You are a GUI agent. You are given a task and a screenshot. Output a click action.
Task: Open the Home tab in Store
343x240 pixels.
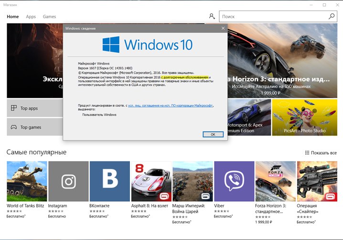pyautogui.click(x=13, y=17)
